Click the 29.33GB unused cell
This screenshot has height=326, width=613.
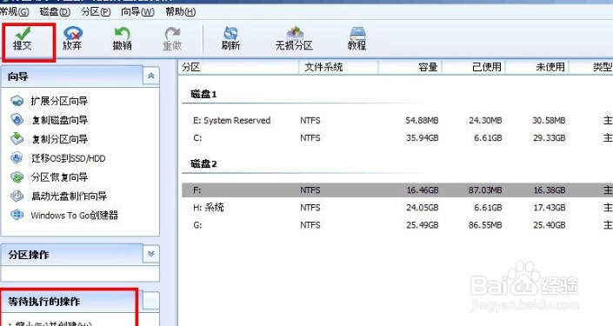coord(550,138)
